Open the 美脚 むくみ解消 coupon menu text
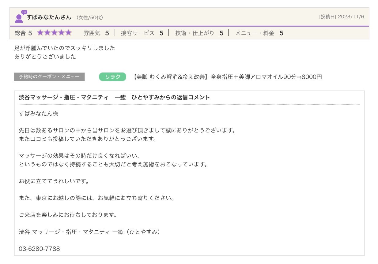 coord(228,77)
